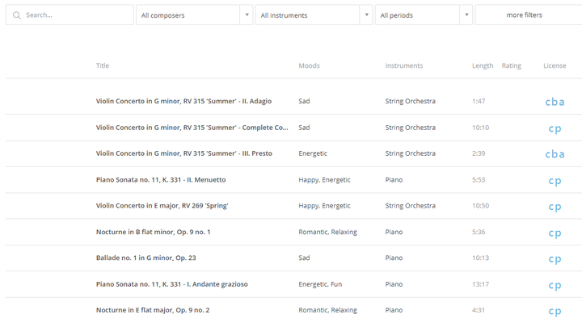Click license icon for Nocturne Op. 9 no. 1
The width and height of the screenshot is (582, 323).
(555, 233)
